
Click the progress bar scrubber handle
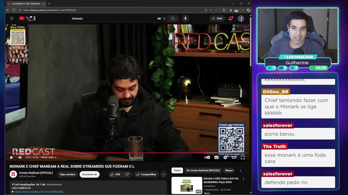click(205, 153)
